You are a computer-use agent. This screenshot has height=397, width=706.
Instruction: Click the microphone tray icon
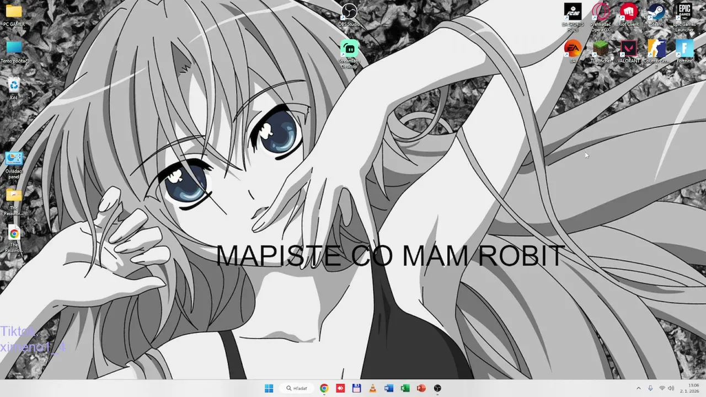click(651, 388)
